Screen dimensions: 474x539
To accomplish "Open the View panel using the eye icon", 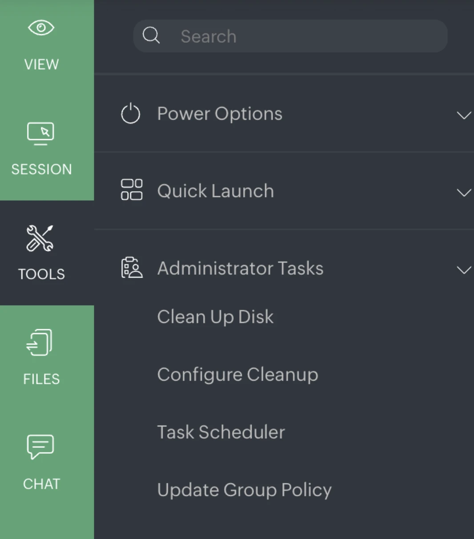I will click(41, 28).
